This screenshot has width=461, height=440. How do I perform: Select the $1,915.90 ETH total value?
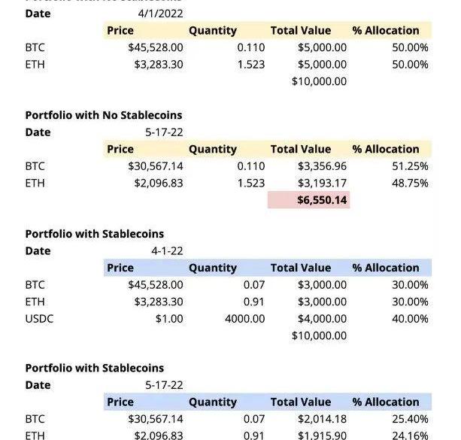(x=322, y=435)
